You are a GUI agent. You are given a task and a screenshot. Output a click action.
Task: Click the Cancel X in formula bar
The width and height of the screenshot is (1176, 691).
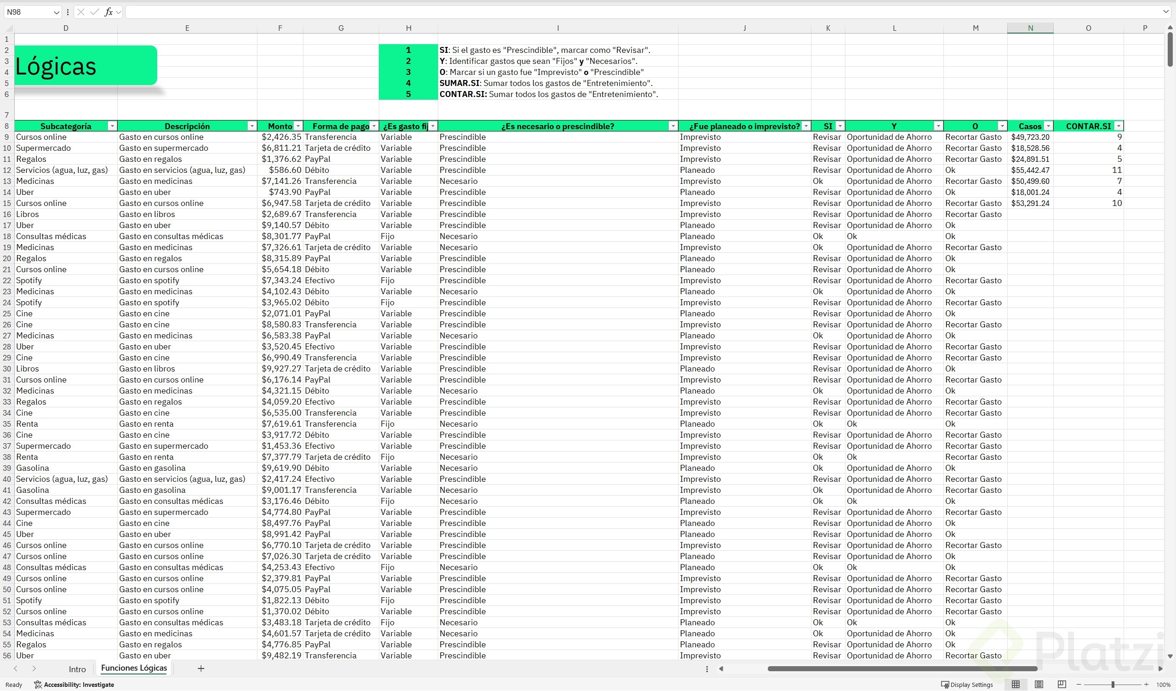[x=81, y=12]
